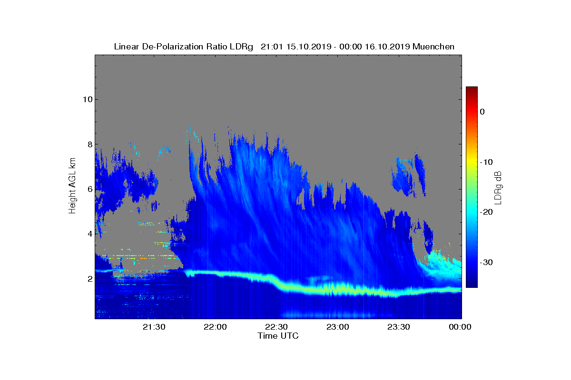
Task: Click the 23:30 time axis label
Action: tap(399, 327)
